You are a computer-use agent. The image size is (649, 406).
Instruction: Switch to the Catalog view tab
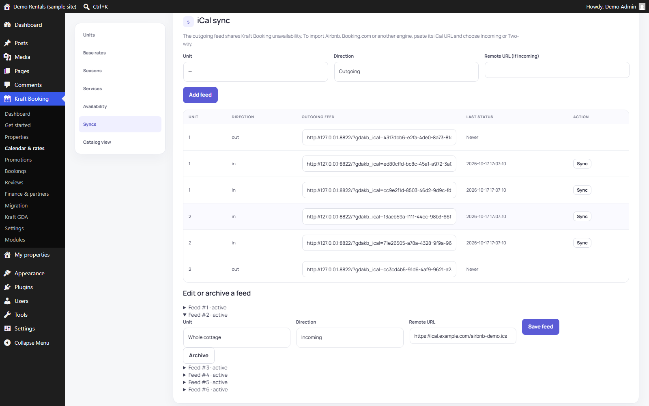coord(120,142)
